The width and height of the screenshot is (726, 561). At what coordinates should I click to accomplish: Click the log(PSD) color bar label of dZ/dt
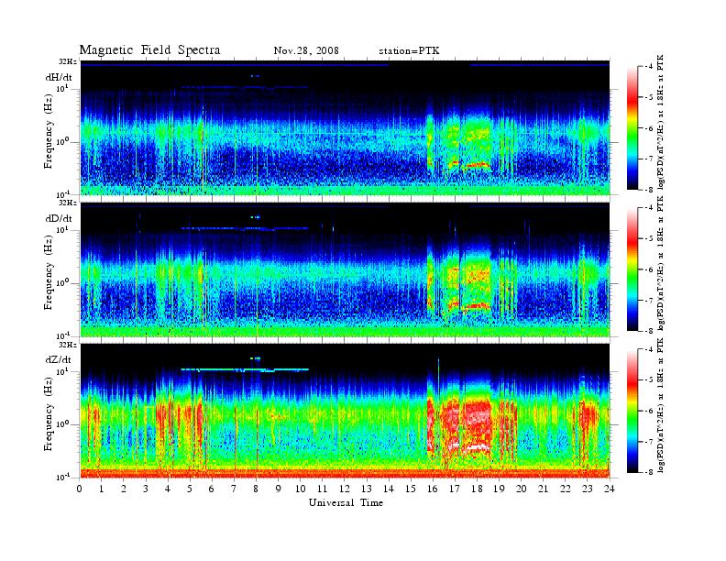pos(661,405)
